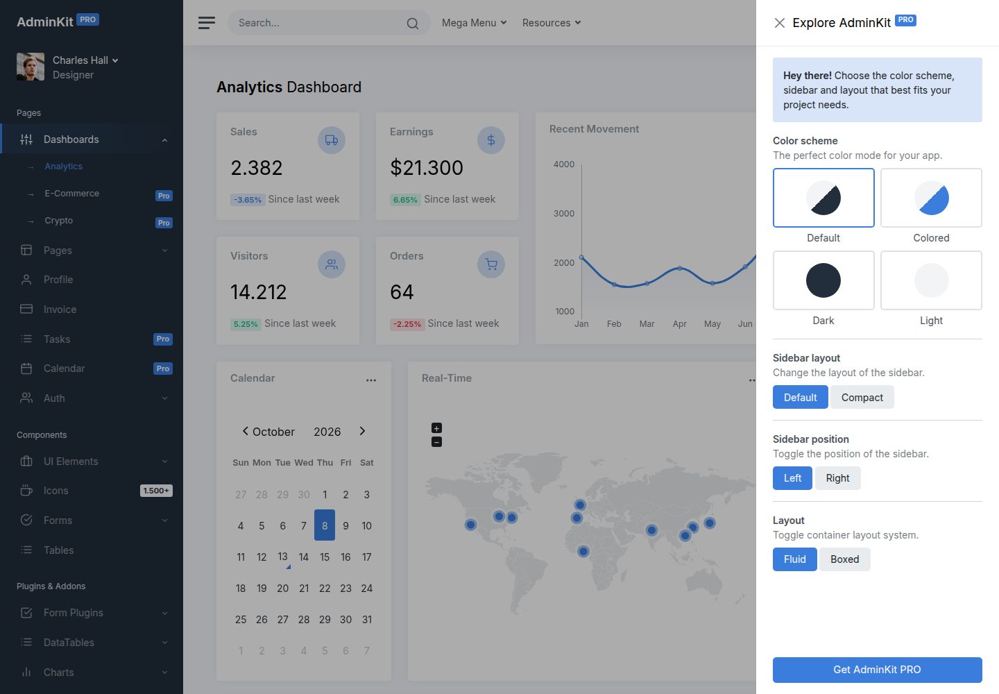Open E-Commerce dashboard sidebar item
Image resolution: width=999 pixels, height=694 pixels.
coord(92,194)
